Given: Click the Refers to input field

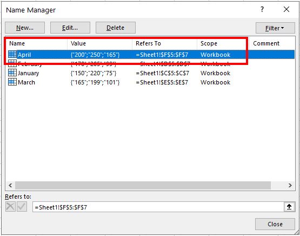Looking at the screenshot, I should pos(158,207).
